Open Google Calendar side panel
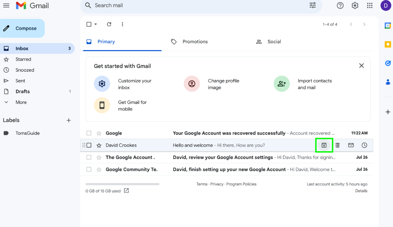Image resolution: width=393 pixels, height=227 pixels. [388, 26]
